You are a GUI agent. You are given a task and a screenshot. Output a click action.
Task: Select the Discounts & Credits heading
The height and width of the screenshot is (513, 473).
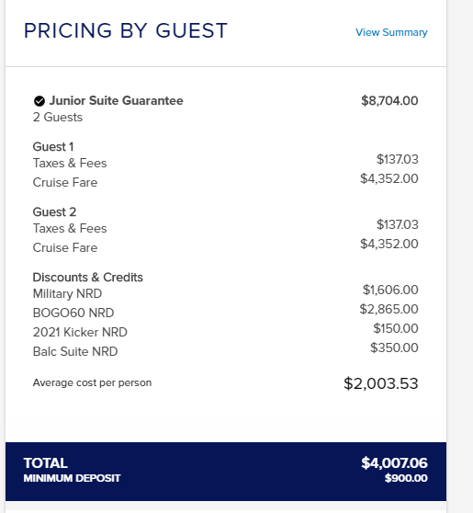pyautogui.click(x=87, y=278)
